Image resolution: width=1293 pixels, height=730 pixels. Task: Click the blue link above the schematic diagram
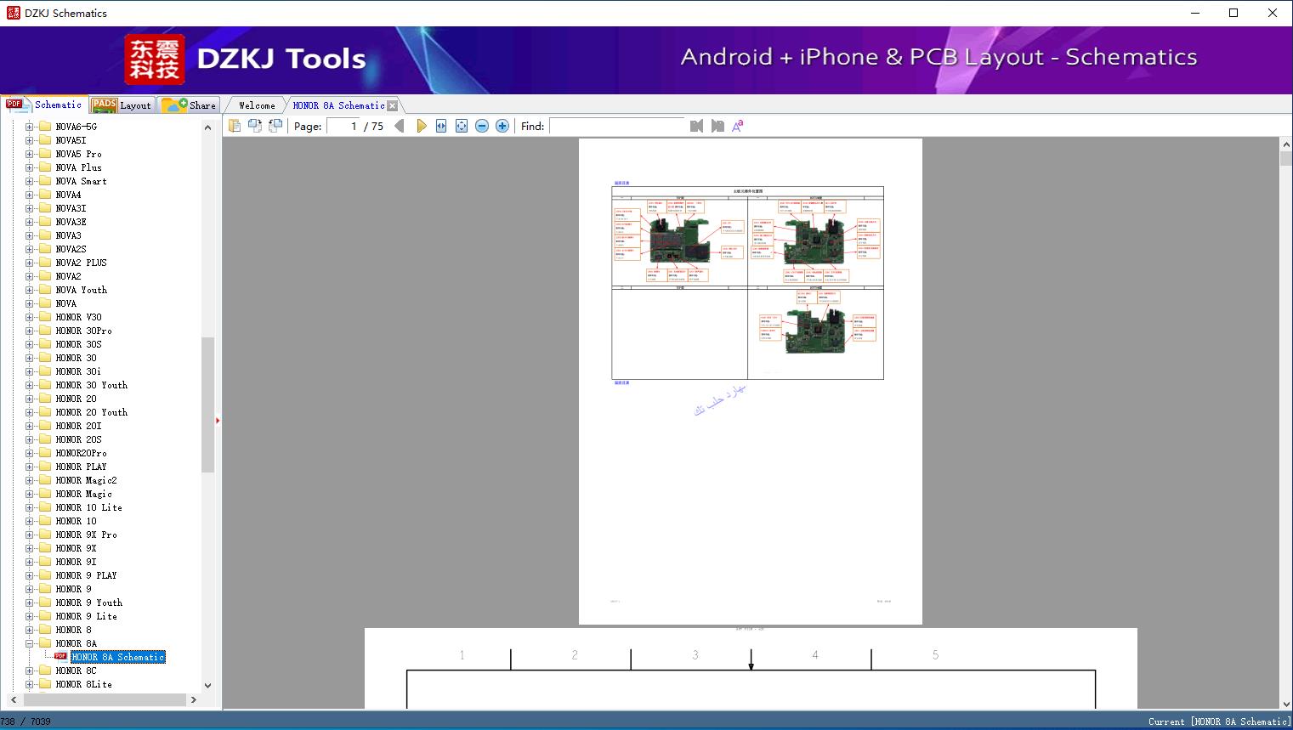point(622,183)
